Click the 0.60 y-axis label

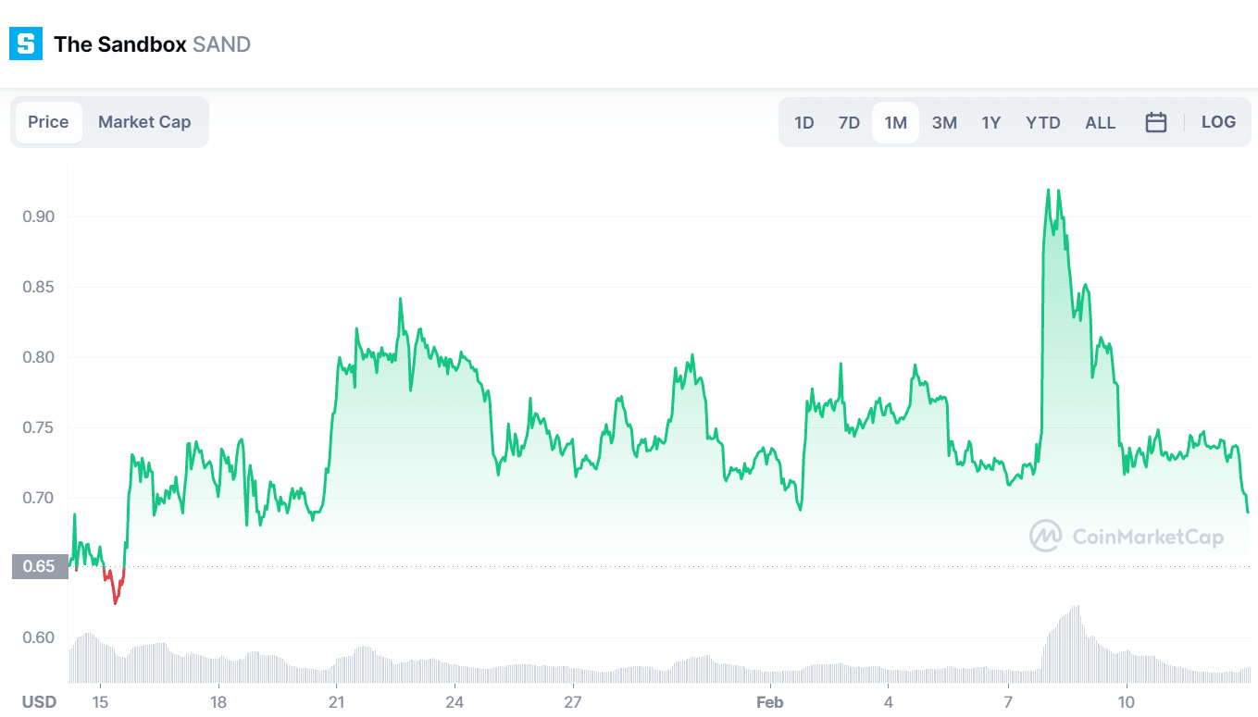39,637
